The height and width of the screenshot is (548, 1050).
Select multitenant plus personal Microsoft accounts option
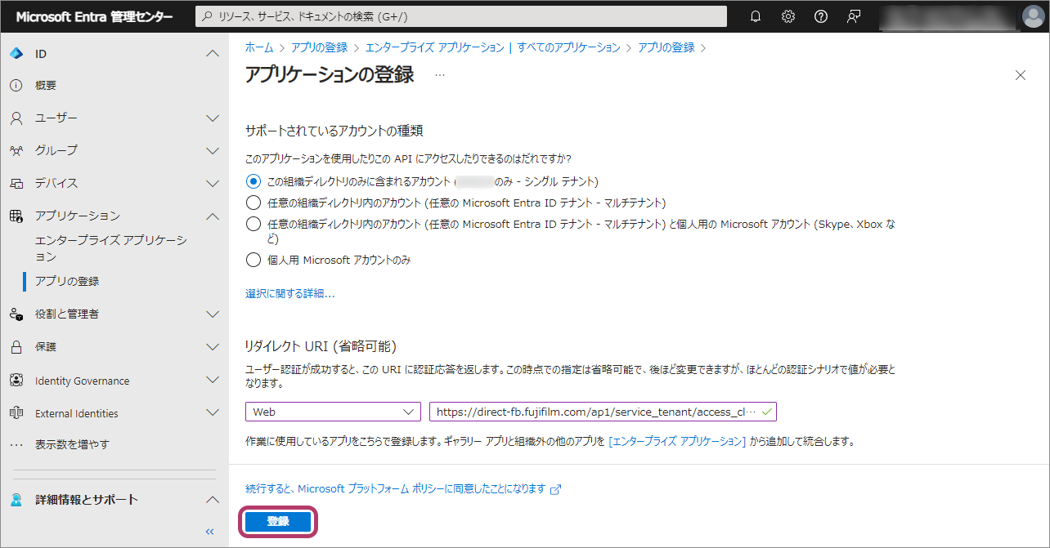254,224
